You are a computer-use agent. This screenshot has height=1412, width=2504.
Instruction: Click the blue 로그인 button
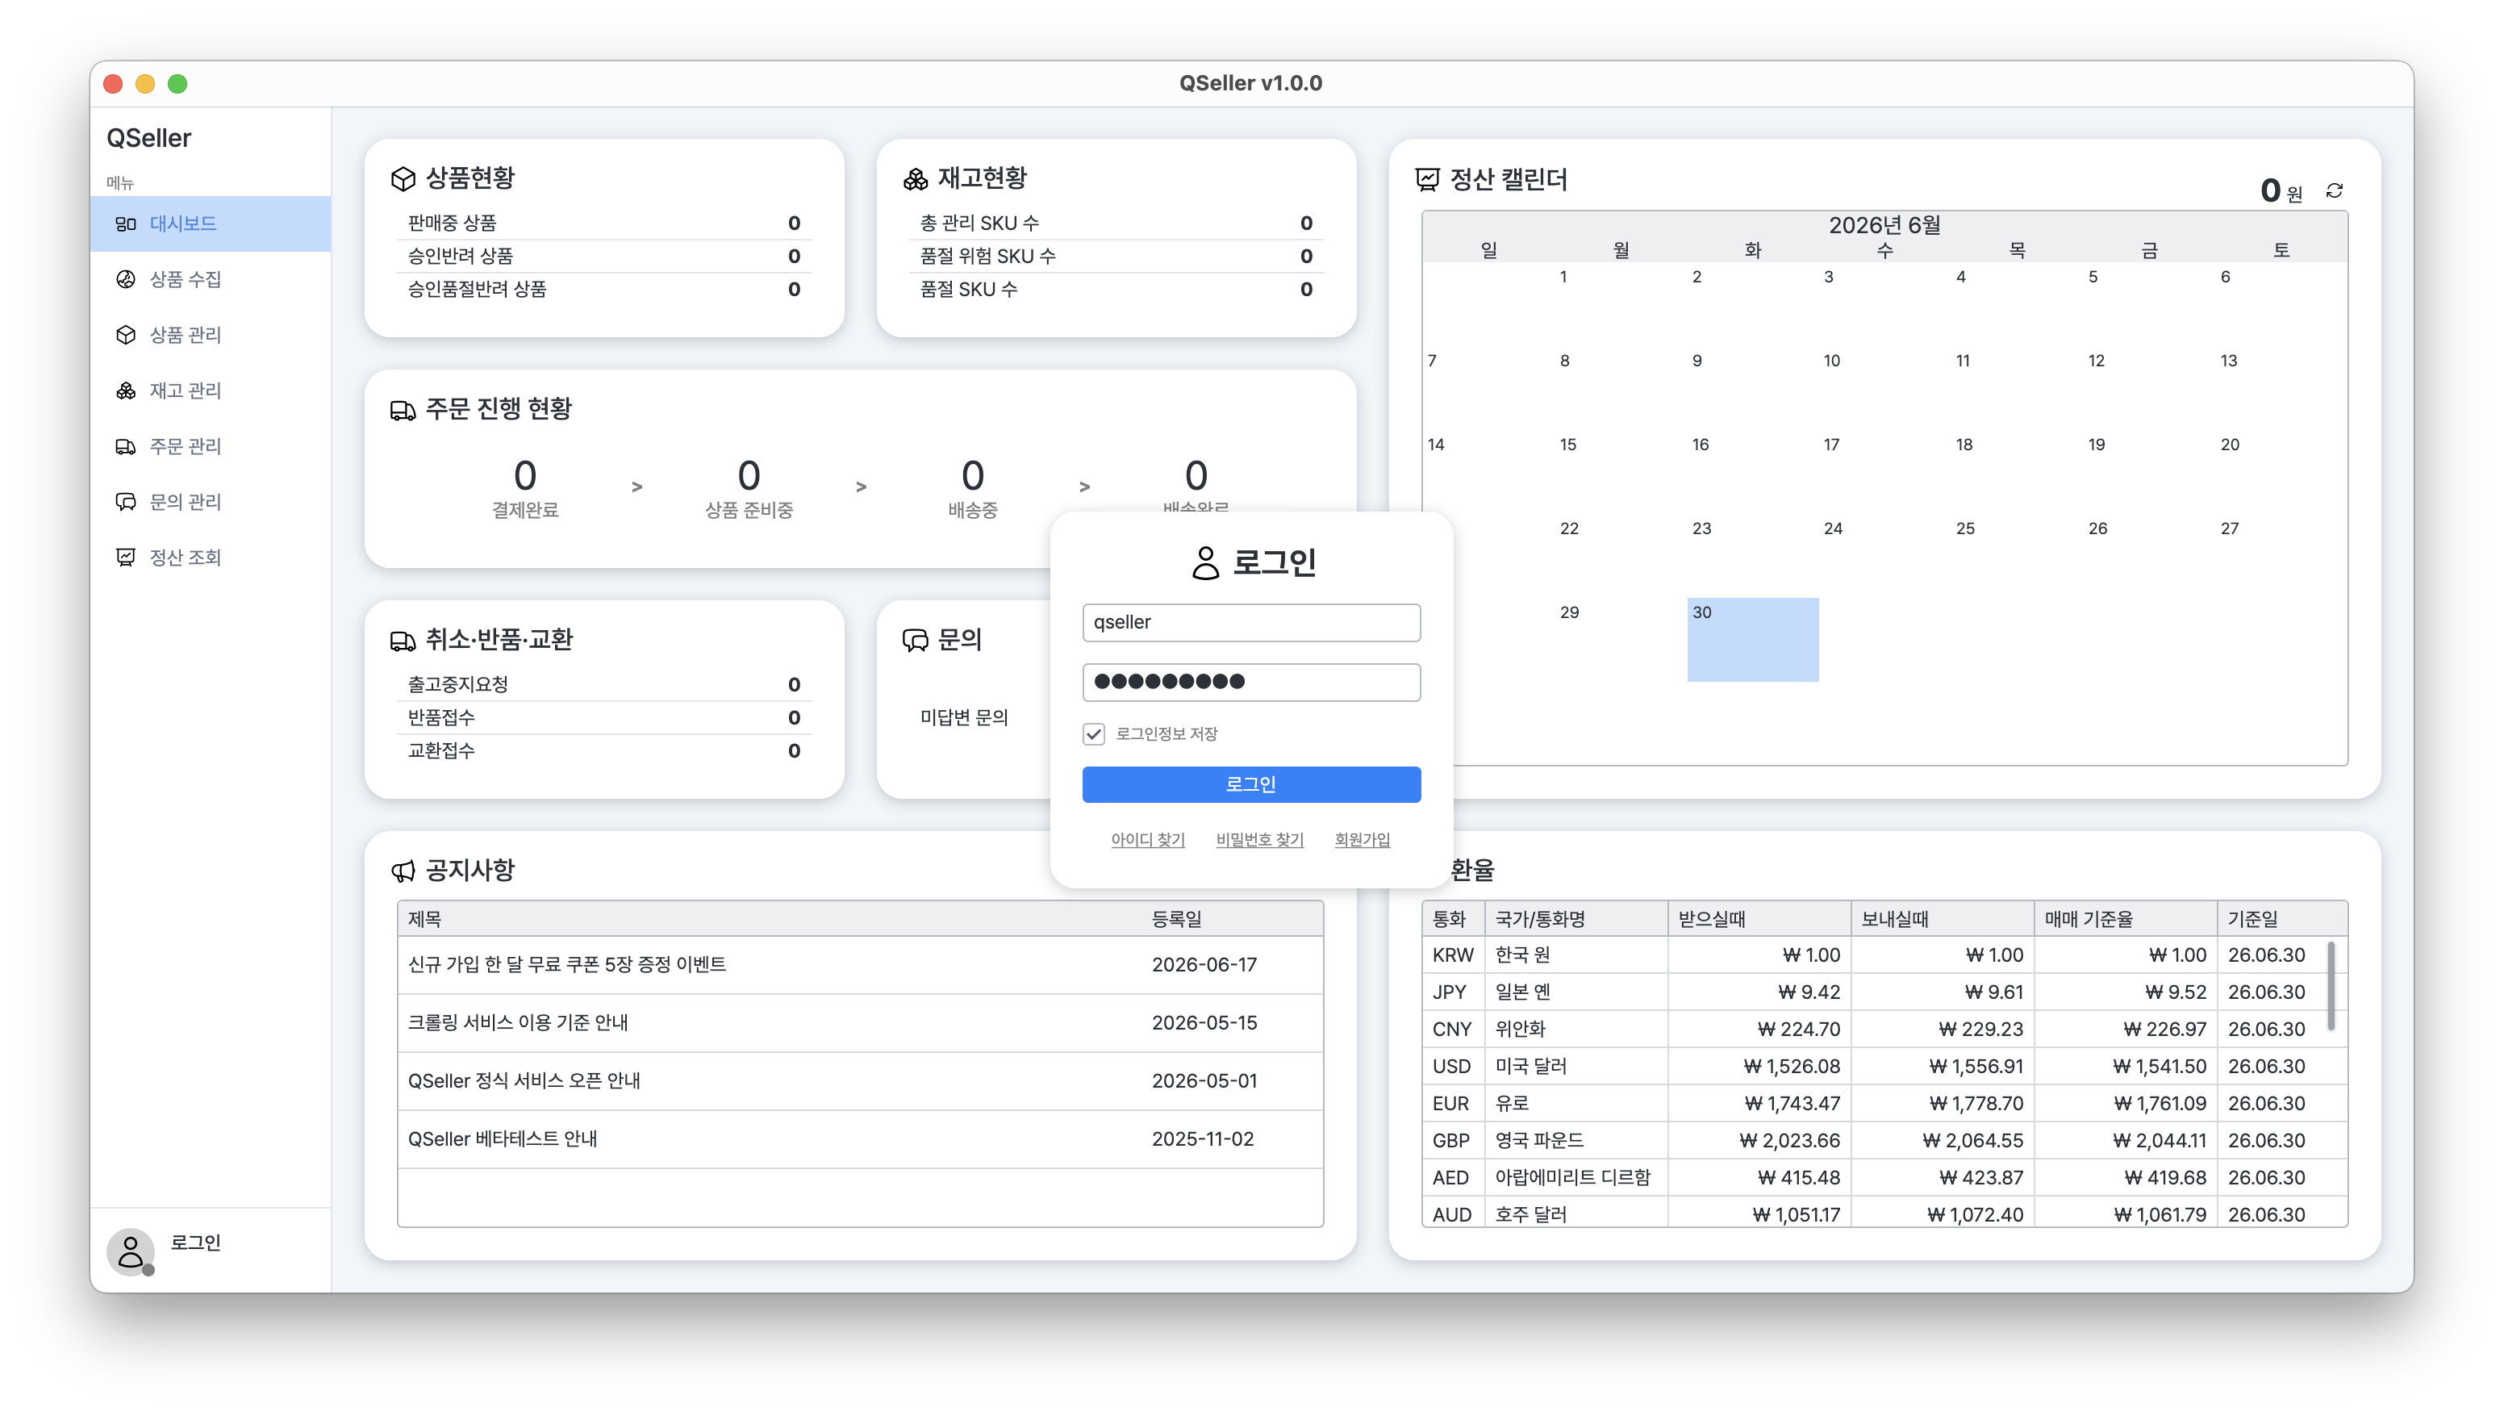click(1251, 783)
